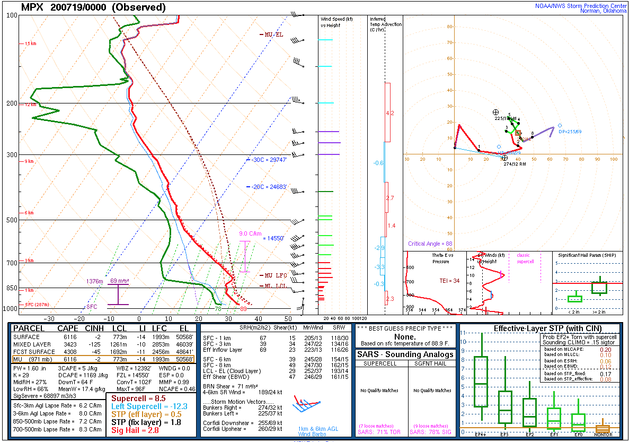Click the "DCAPE = 1169 J/kg" value
The height and width of the screenshot is (442, 629).
pyautogui.click(x=83, y=375)
